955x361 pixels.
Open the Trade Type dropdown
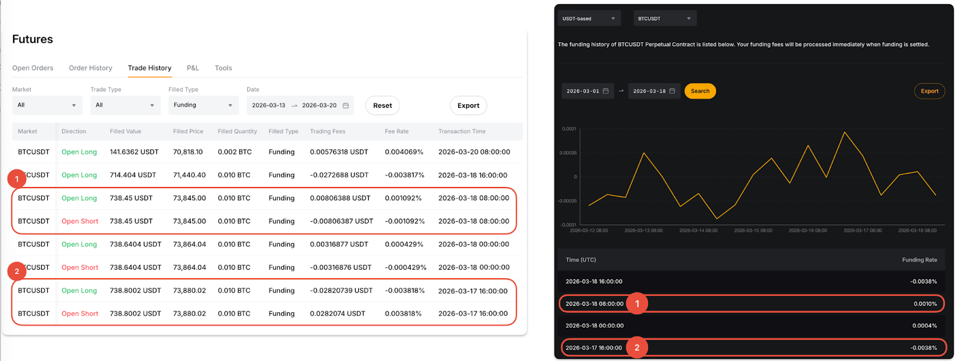coord(125,105)
